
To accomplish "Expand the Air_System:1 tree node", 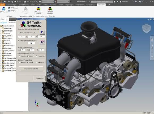I will [1, 36].
